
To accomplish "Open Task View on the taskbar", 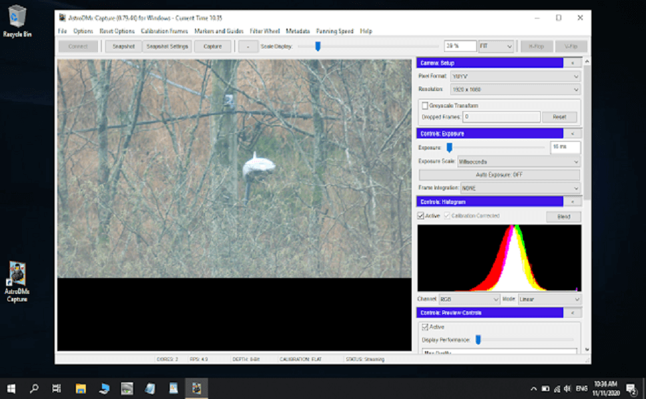I will click(x=57, y=388).
